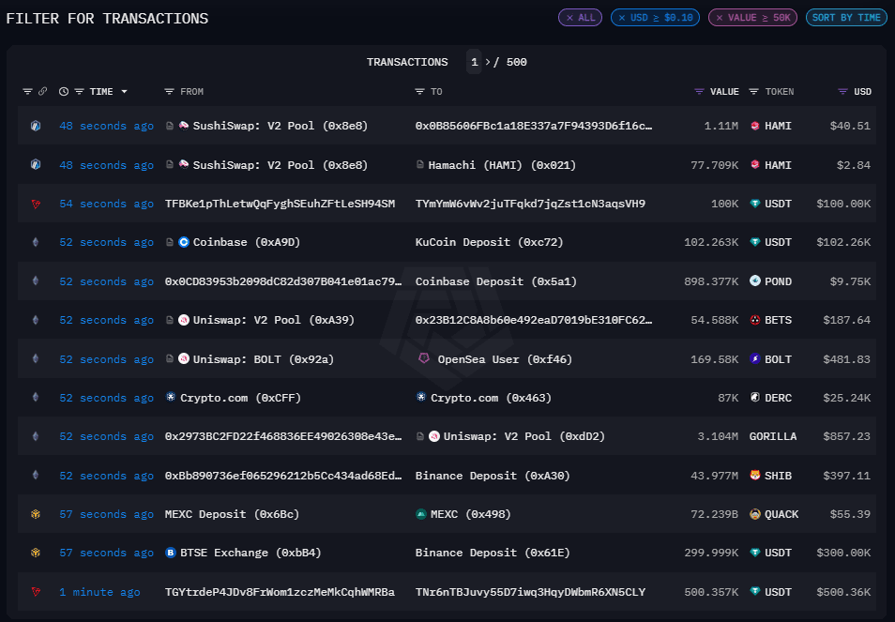Click the Coinbase logo icon in FROM column
Screen dimensions: 895x622
point(184,242)
